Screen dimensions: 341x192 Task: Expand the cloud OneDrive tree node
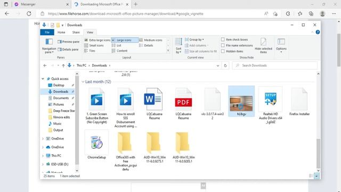click(x=43, y=147)
